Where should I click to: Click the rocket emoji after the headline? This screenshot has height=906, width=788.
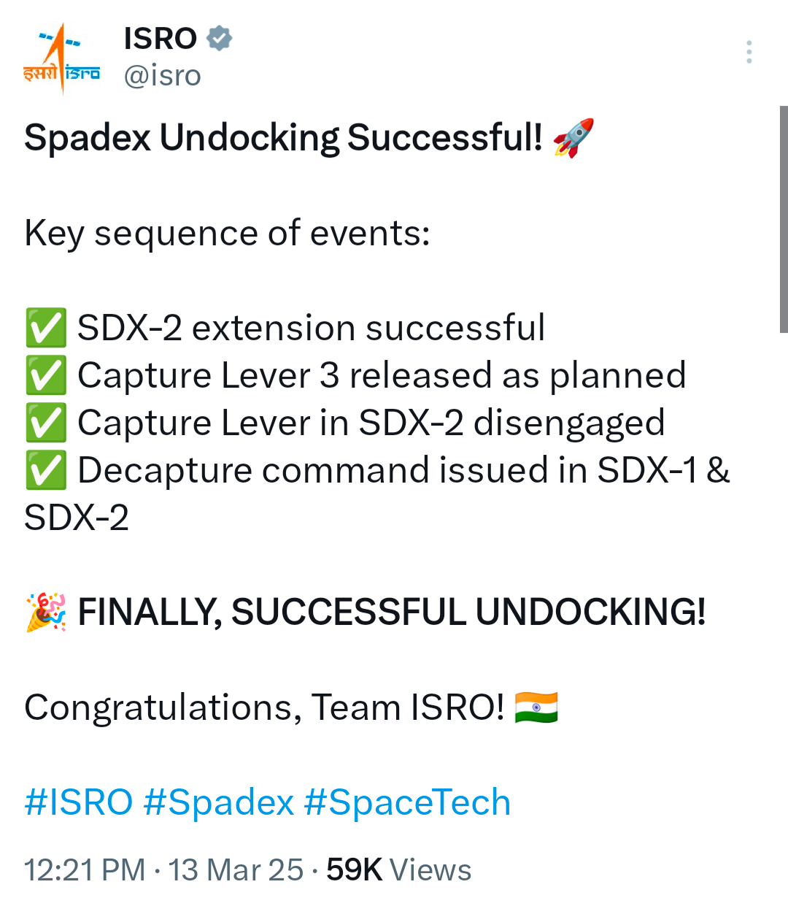coord(573,137)
